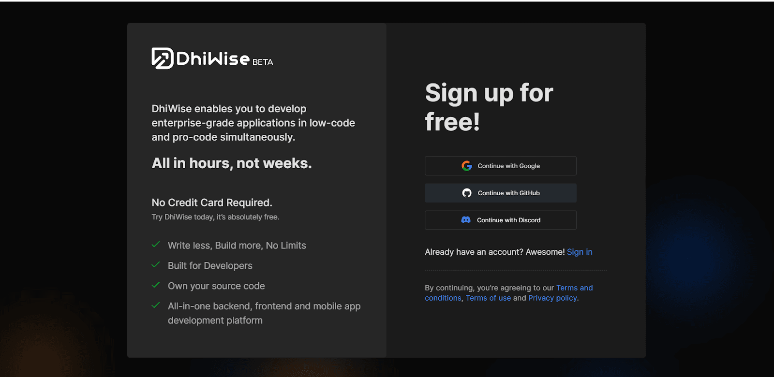Image resolution: width=774 pixels, height=377 pixels.
Task: View the Terms of use link
Action: tap(488, 298)
